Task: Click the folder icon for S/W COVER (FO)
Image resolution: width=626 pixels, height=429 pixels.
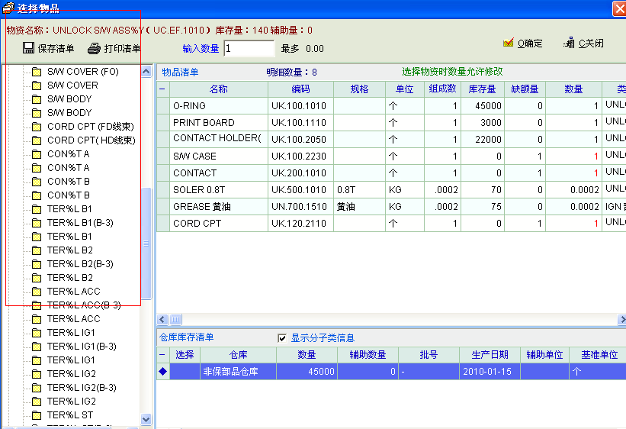Action: pos(36,72)
